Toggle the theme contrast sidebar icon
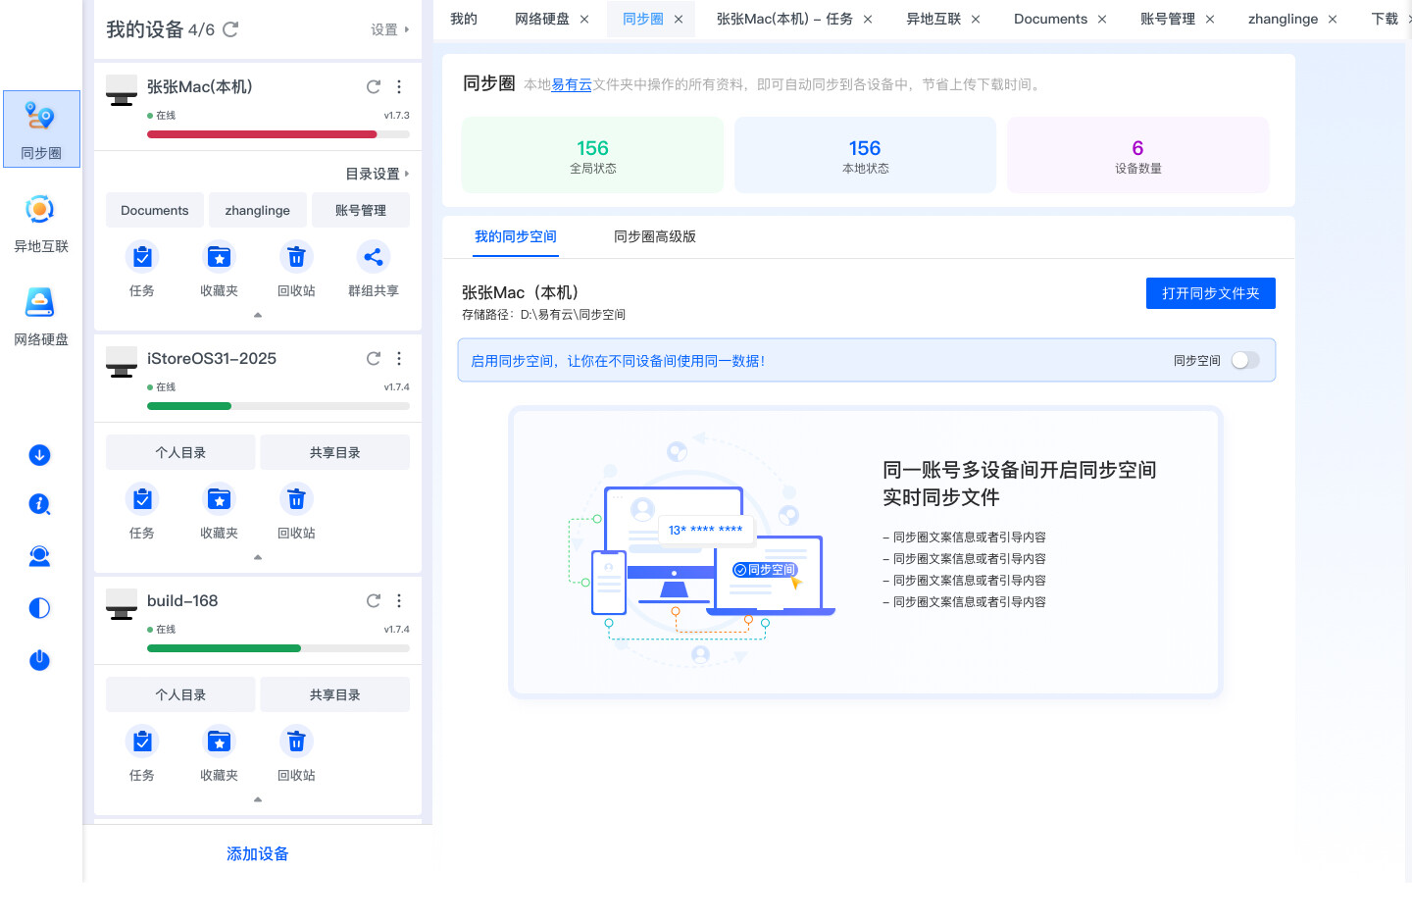The height and width of the screenshot is (921, 1412). (x=39, y=608)
